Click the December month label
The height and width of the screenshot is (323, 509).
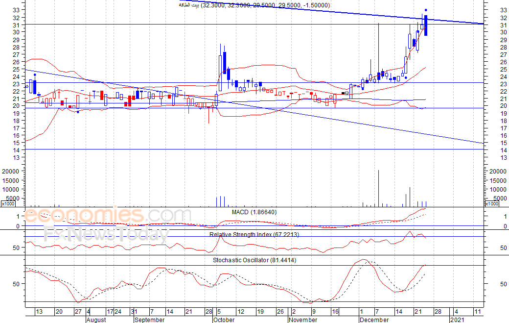pos(374,320)
